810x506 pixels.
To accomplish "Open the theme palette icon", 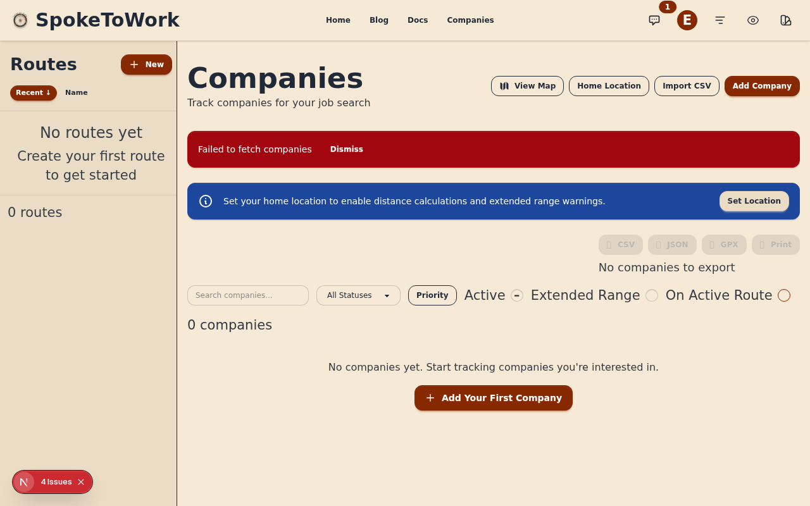I will click(785, 20).
